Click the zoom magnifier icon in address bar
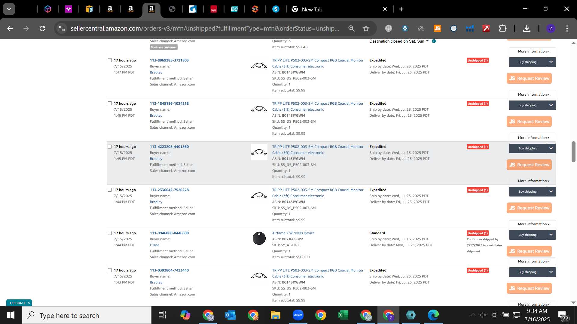 pos(351,28)
